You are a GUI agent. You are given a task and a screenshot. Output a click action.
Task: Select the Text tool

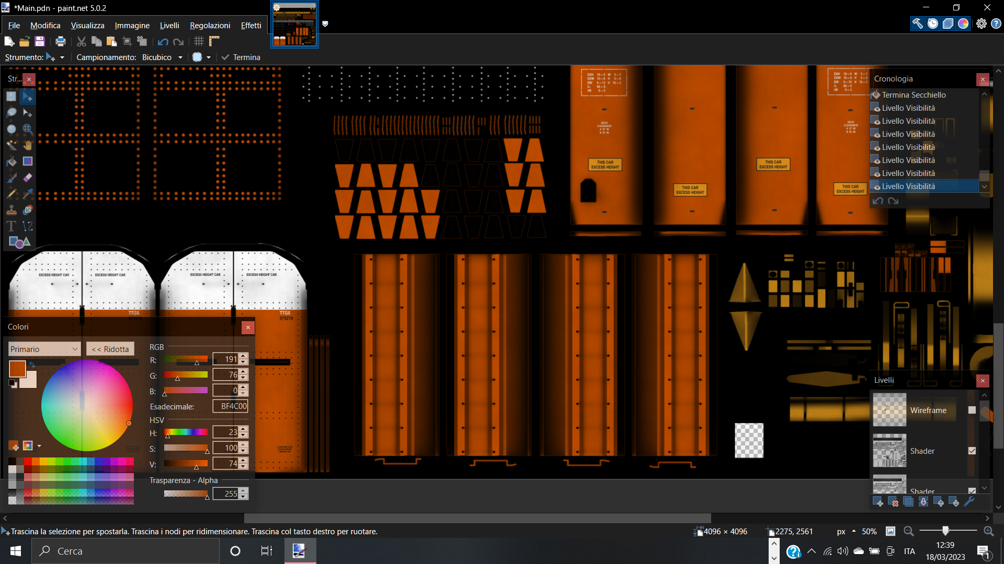coord(12,226)
